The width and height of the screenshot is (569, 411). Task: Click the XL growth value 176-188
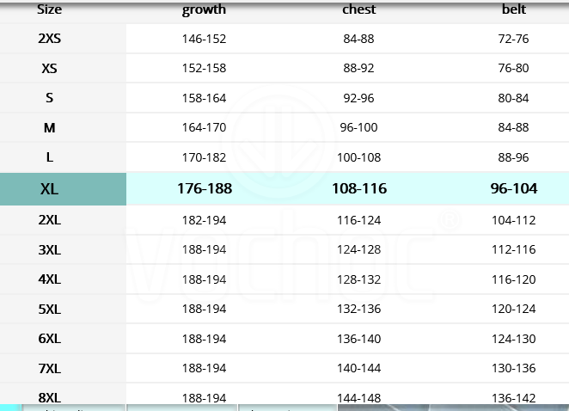(205, 188)
